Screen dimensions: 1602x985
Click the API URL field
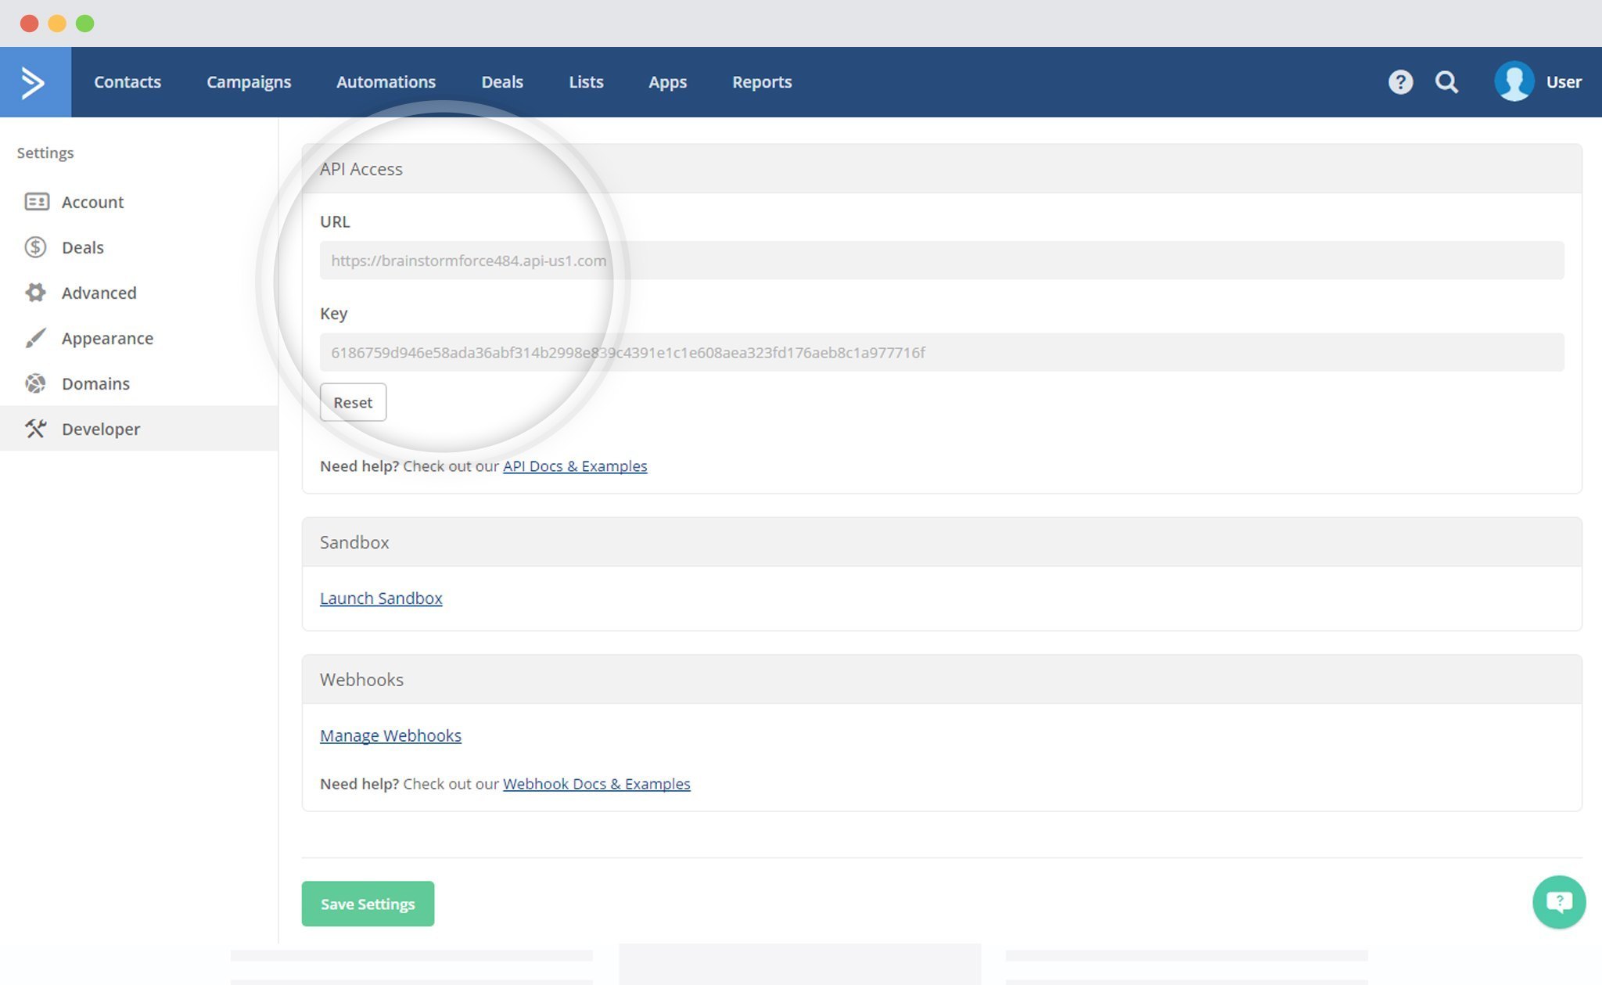click(942, 261)
